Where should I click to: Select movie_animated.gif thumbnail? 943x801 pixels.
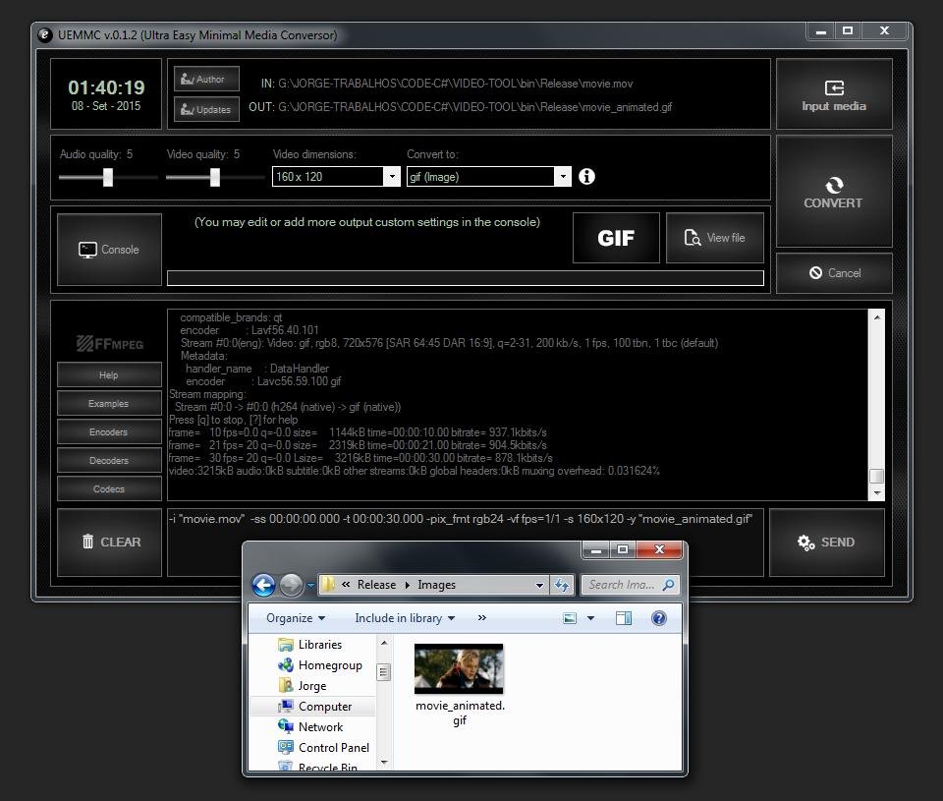(459, 668)
